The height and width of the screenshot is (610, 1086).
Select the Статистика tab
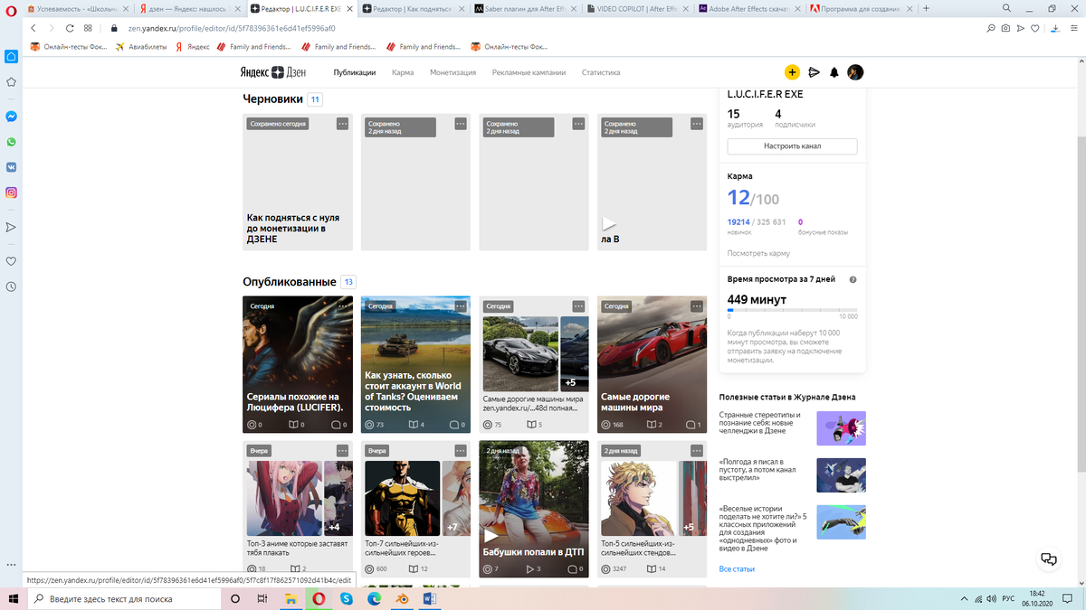[x=601, y=72]
